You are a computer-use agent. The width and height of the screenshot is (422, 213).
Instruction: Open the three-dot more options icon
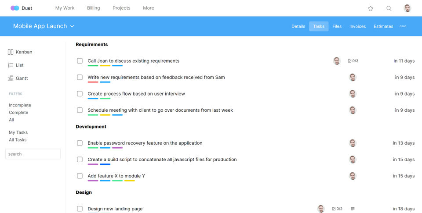pyautogui.click(x=403, y=26)
